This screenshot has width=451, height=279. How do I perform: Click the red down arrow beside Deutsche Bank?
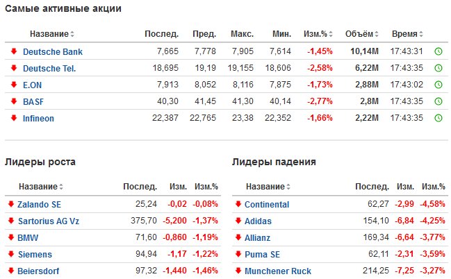pyautogui.click(x=13, y=51)
